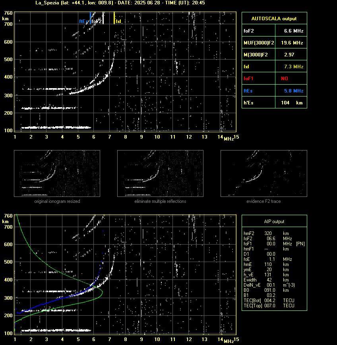This screenshot has width=337, height=345.
Task: Click the foE value '1.1' in AIP output
Action: pyautogui.click(x=272, y=259)
